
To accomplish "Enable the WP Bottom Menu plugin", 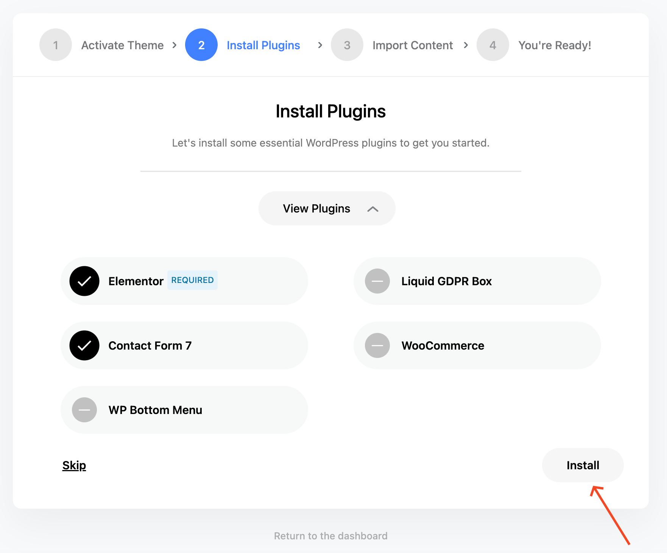I will tap(84, 410).
